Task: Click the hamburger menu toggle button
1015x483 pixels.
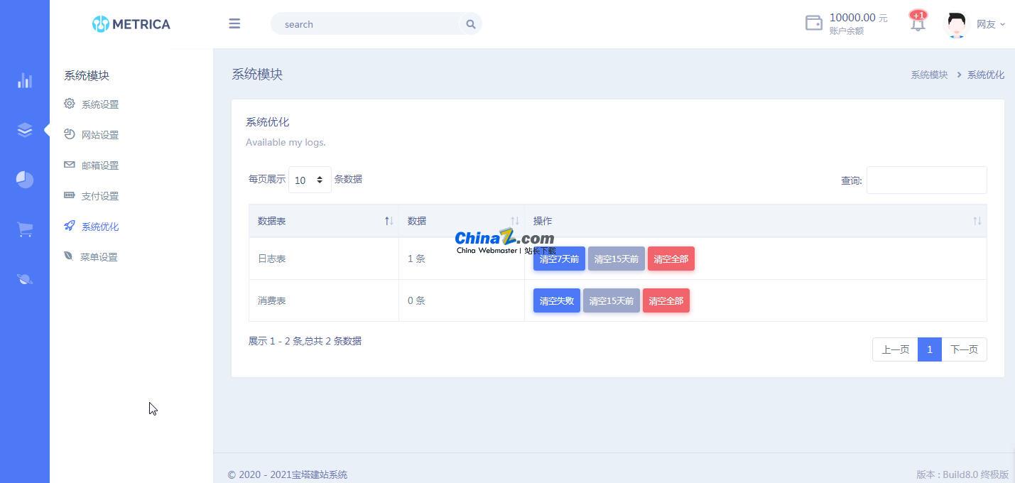Action: (234, 23)
